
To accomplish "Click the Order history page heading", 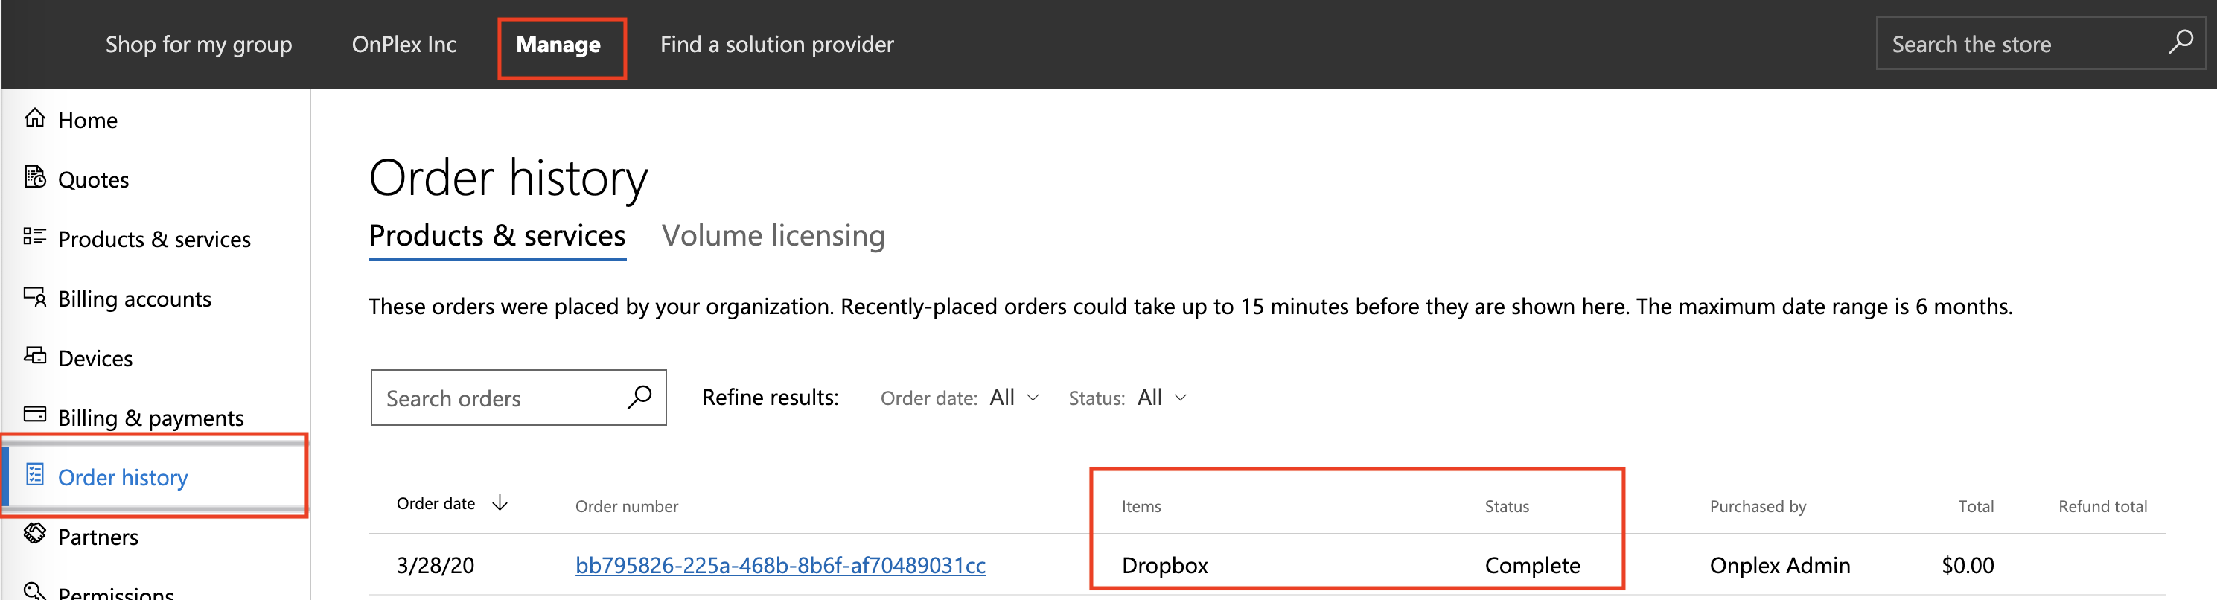I will [508, 178].
